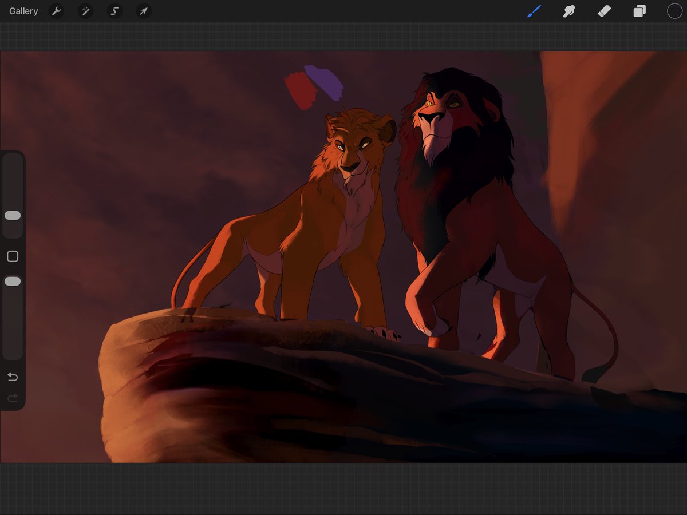
Task: Click the brush opacity slider handle
Action: (13, 282)
